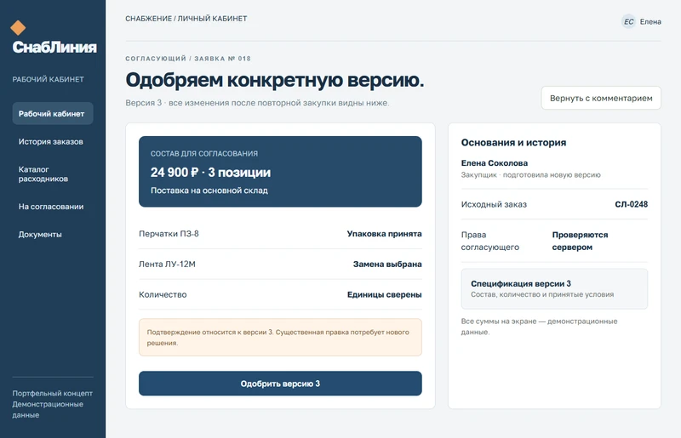The image size is (681, 438).
Task: Click Основания и история heading
Action: tap(513, 142)
